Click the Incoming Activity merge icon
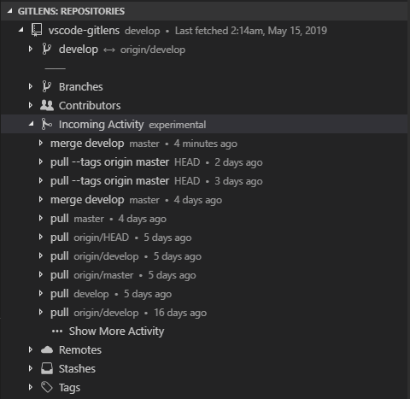Viewport: 410px width, 399px height. tap(46, 124)
